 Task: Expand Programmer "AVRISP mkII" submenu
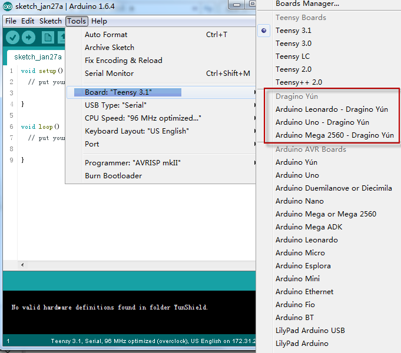coord(161,163)
